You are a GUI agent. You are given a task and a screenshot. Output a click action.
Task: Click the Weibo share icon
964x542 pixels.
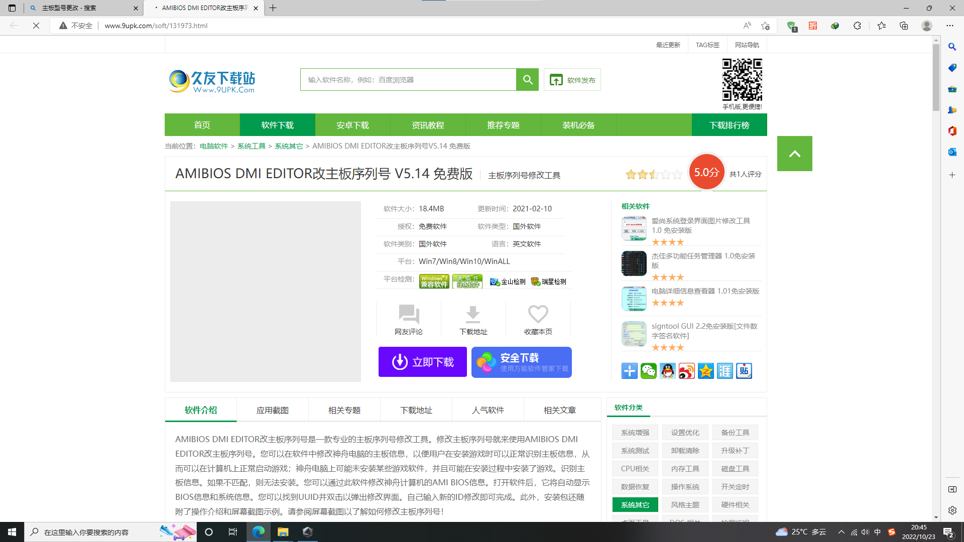click(686, 371)
